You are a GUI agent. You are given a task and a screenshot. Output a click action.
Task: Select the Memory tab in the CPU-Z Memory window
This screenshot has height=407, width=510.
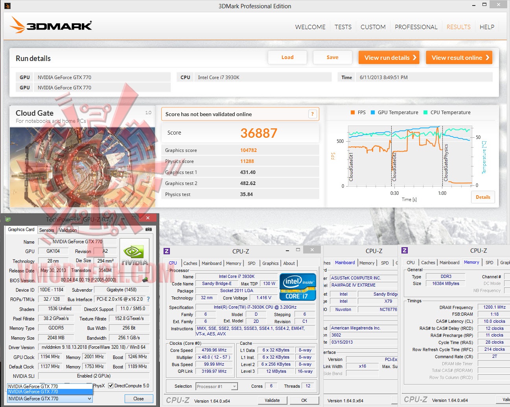471,262
